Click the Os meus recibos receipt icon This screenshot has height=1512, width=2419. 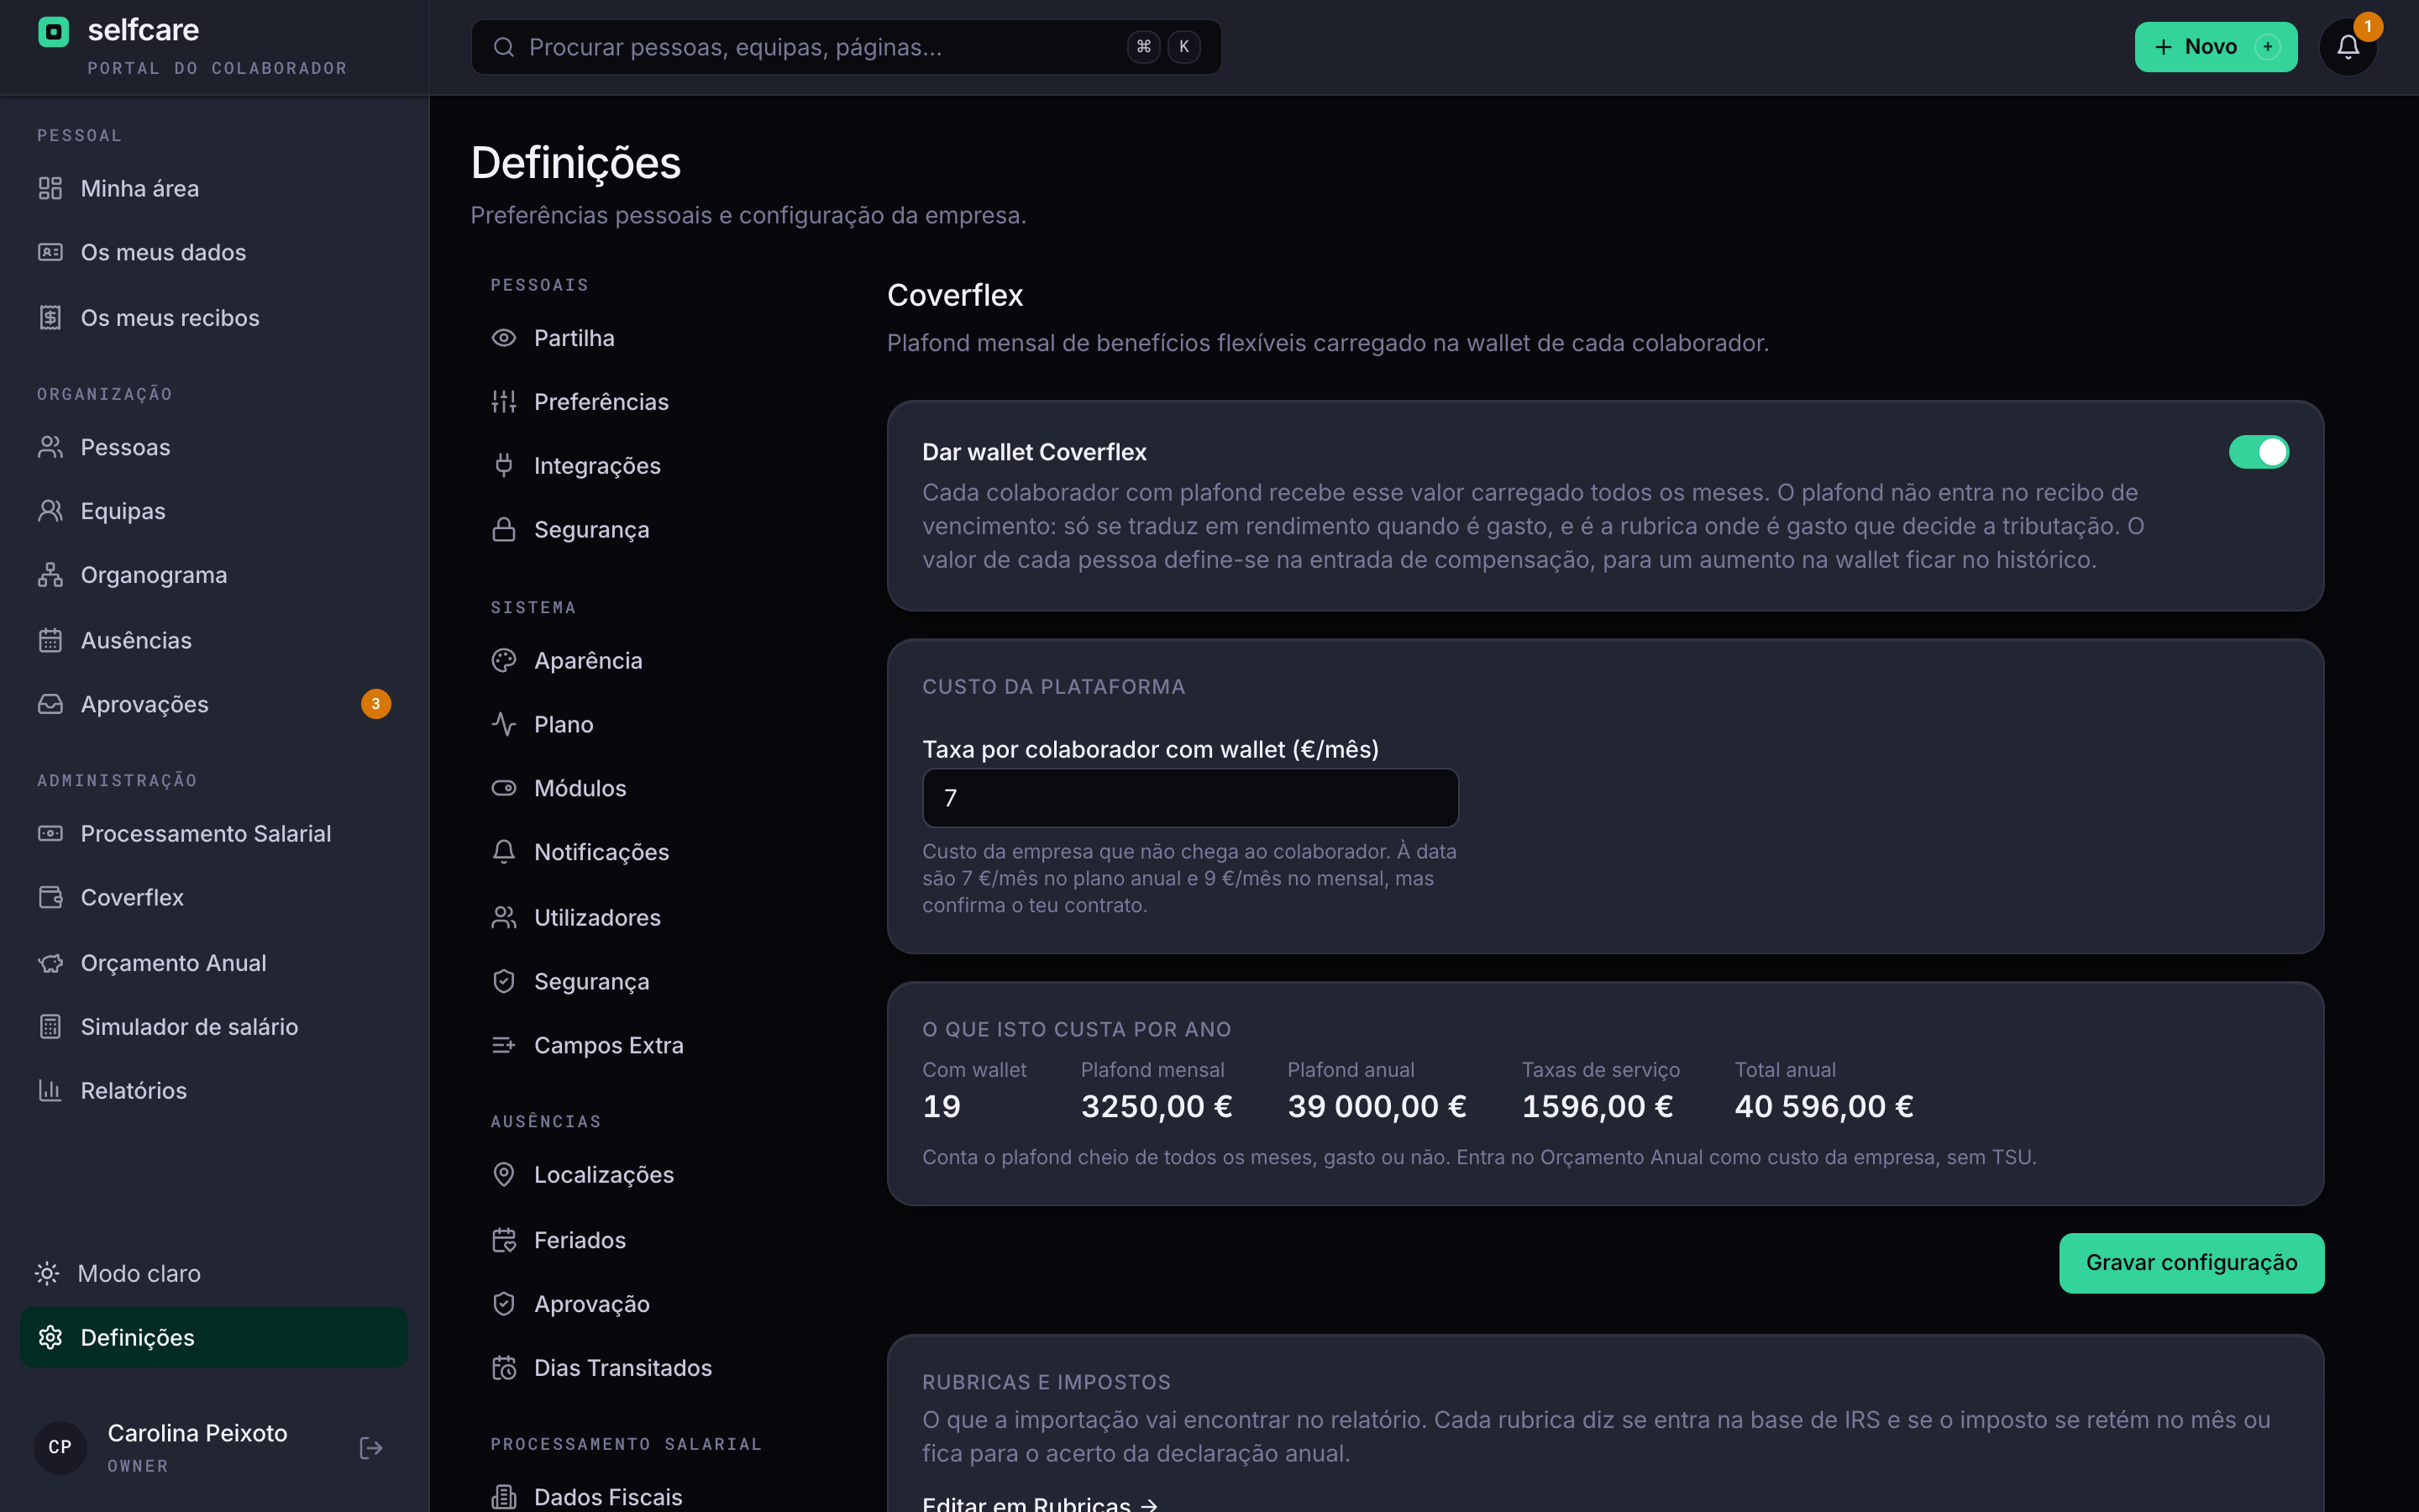[x=50, y=317]
